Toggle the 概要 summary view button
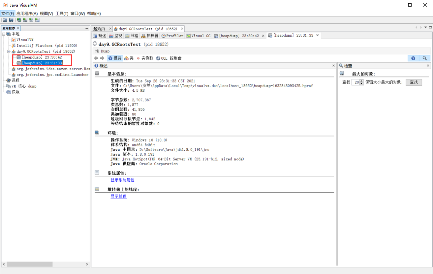The image size is (433, 274). 115,58
